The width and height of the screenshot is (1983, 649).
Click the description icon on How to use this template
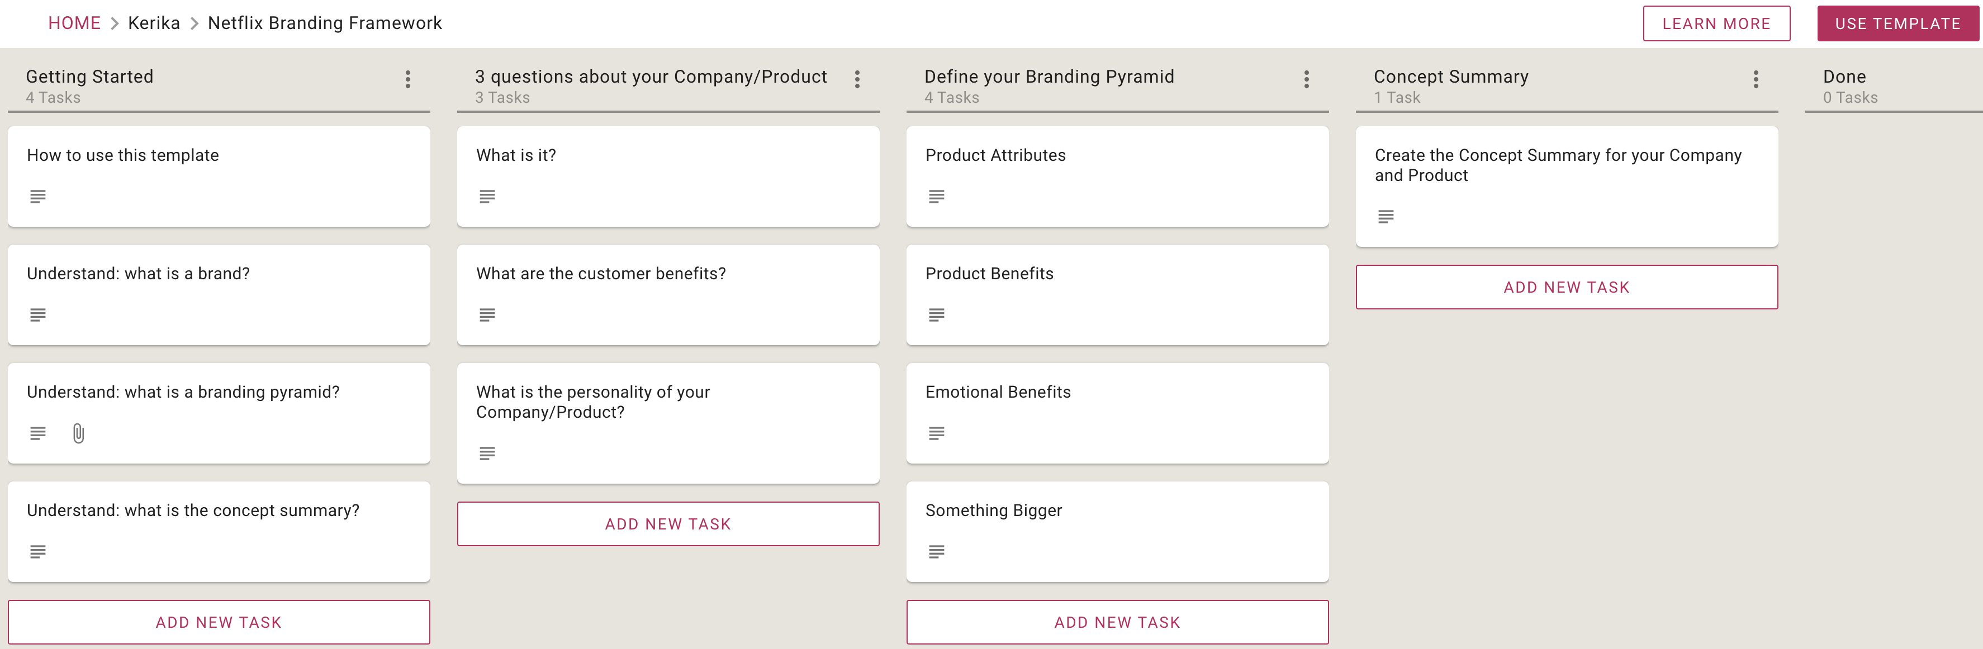coord(37,197)
